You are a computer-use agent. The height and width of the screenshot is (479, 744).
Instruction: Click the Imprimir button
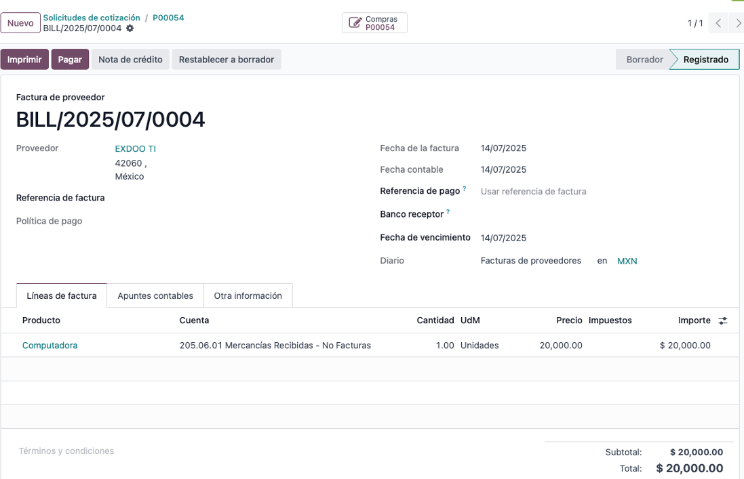[x=24, y=59]
